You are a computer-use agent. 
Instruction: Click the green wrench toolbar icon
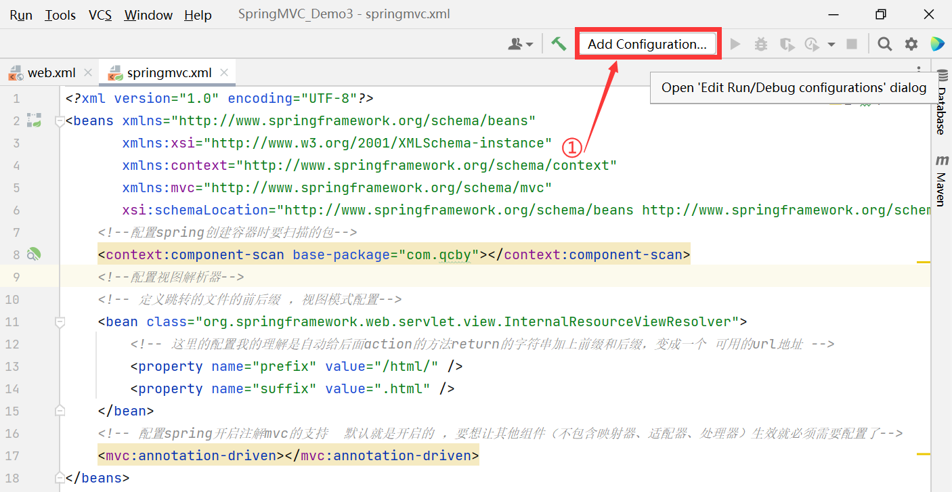pyautogui.click(x=559, y=43)
